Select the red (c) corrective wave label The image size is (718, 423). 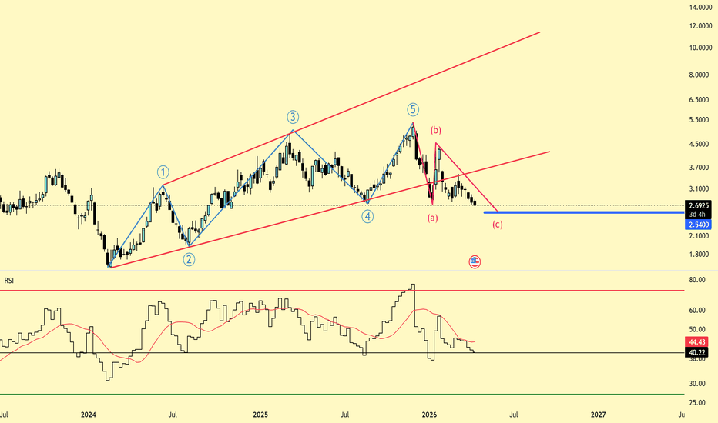point(498,225)
